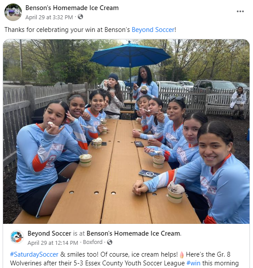Click the blue umbrella in the photo
The height and width of the screenshot is (268, 253).
(130, 55)
